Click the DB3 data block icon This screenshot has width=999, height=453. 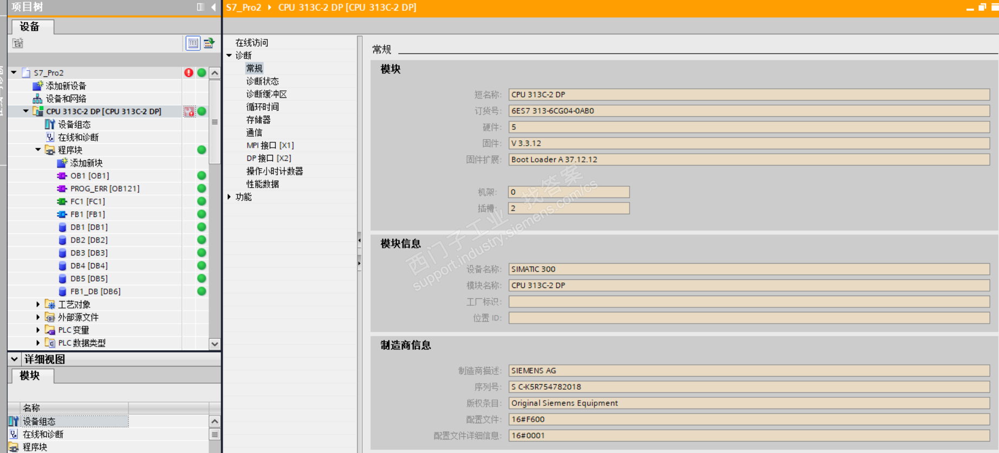point(62,253)
